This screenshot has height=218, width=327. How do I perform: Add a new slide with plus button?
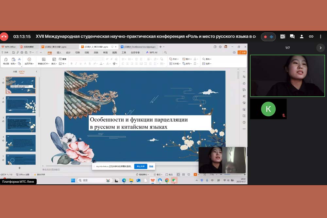tap(19, 168)
